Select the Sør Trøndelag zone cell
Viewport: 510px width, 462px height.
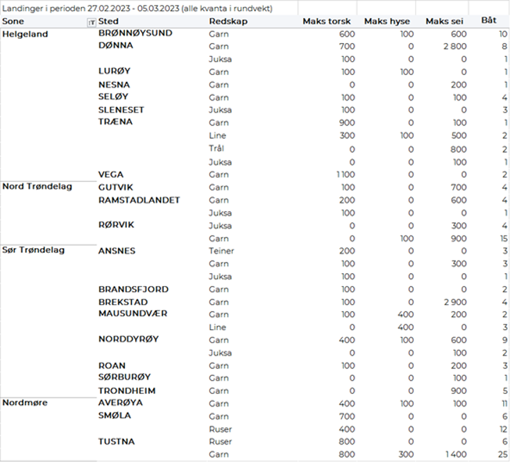pyautogui.click(x=34, y=250)
